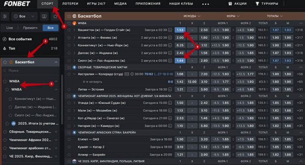The width and height of the screenshot is (305, 165).
Task: Select the Live filter
Action: point(9,28)
